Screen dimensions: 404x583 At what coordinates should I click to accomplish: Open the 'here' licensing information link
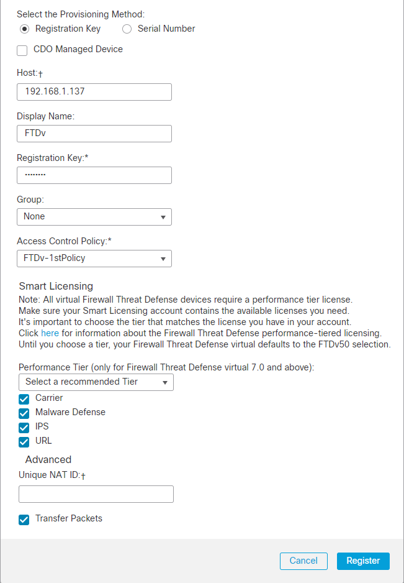pos(50,333)
